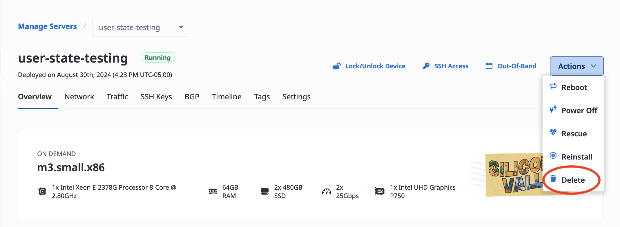Switch to the BGP tab
The width and height of the screenshot is (620, 227).
pos(192,97)
